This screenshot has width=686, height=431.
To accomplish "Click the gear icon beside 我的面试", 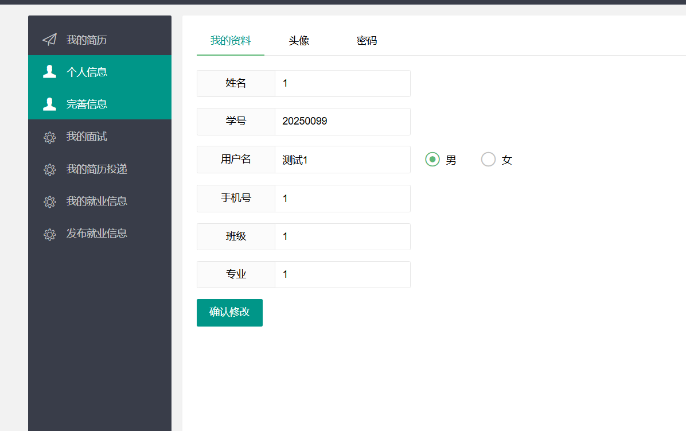I will tap(50, 137).
